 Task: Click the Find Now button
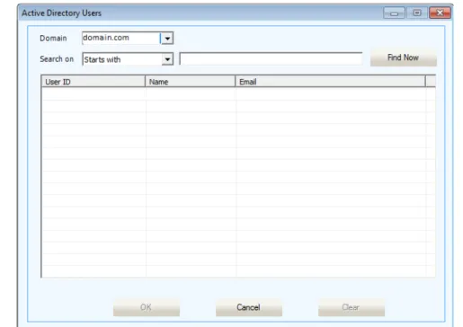tap(403, 57)
